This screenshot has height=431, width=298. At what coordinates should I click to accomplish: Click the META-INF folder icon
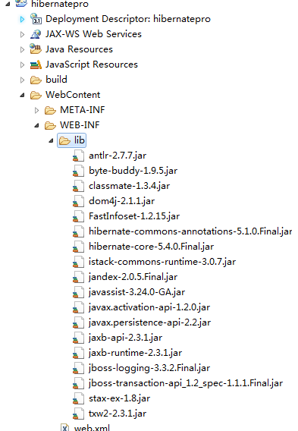[x=50, y=110]
